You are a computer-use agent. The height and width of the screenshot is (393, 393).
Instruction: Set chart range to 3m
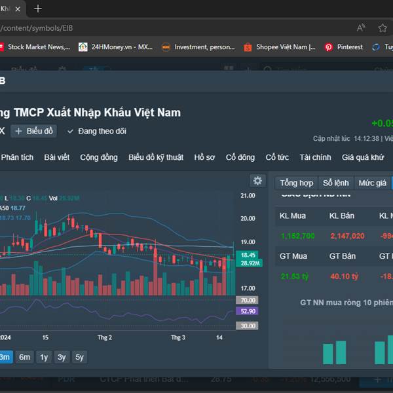(x=5, y=357)
